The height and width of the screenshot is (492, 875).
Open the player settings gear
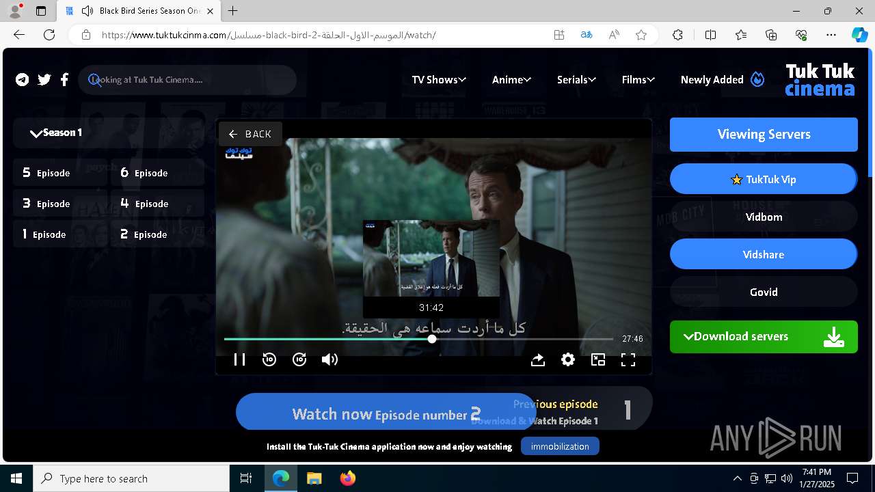point(568,359)
